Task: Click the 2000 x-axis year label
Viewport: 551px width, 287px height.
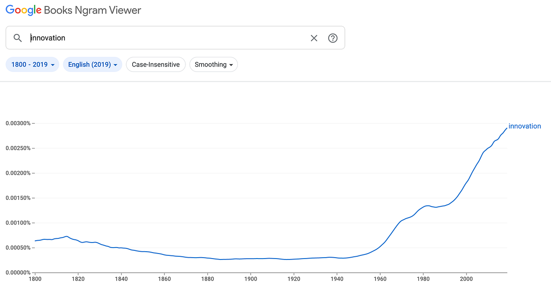Action: tap(467, 278)
